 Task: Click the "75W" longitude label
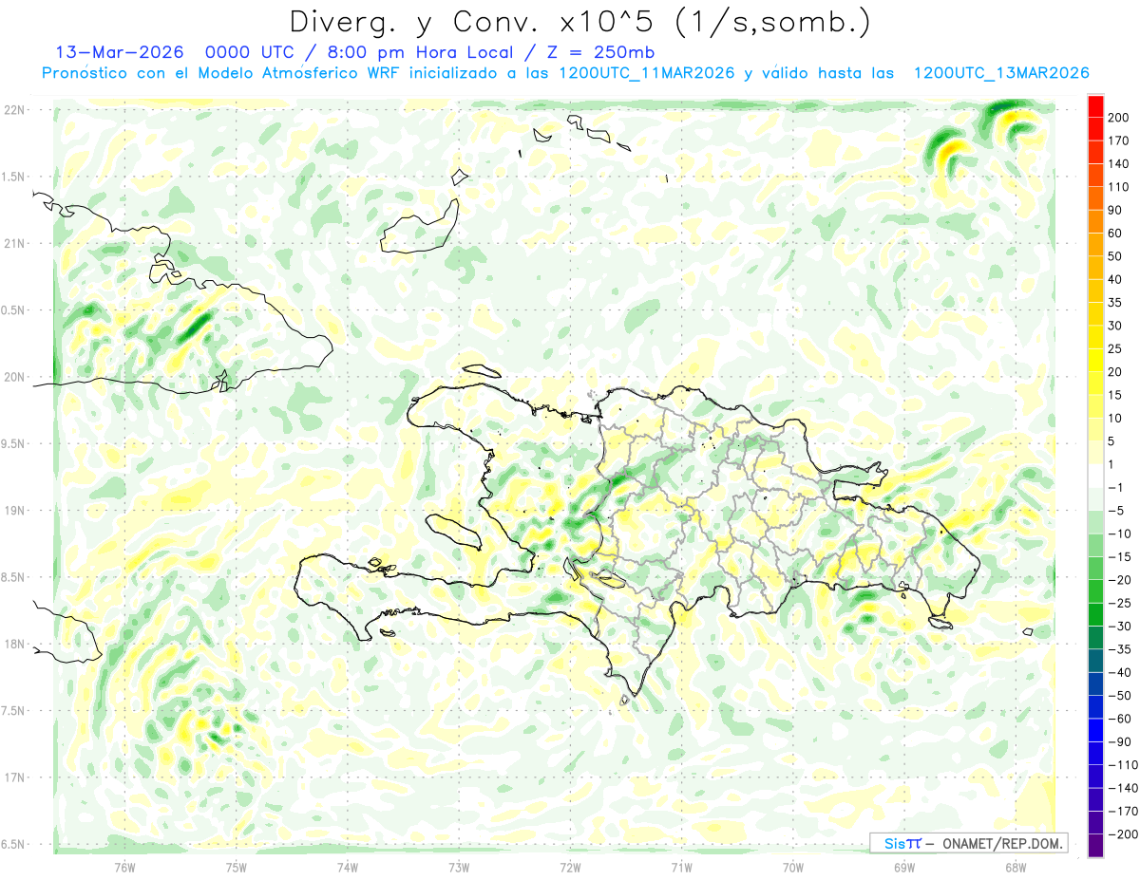236,867
